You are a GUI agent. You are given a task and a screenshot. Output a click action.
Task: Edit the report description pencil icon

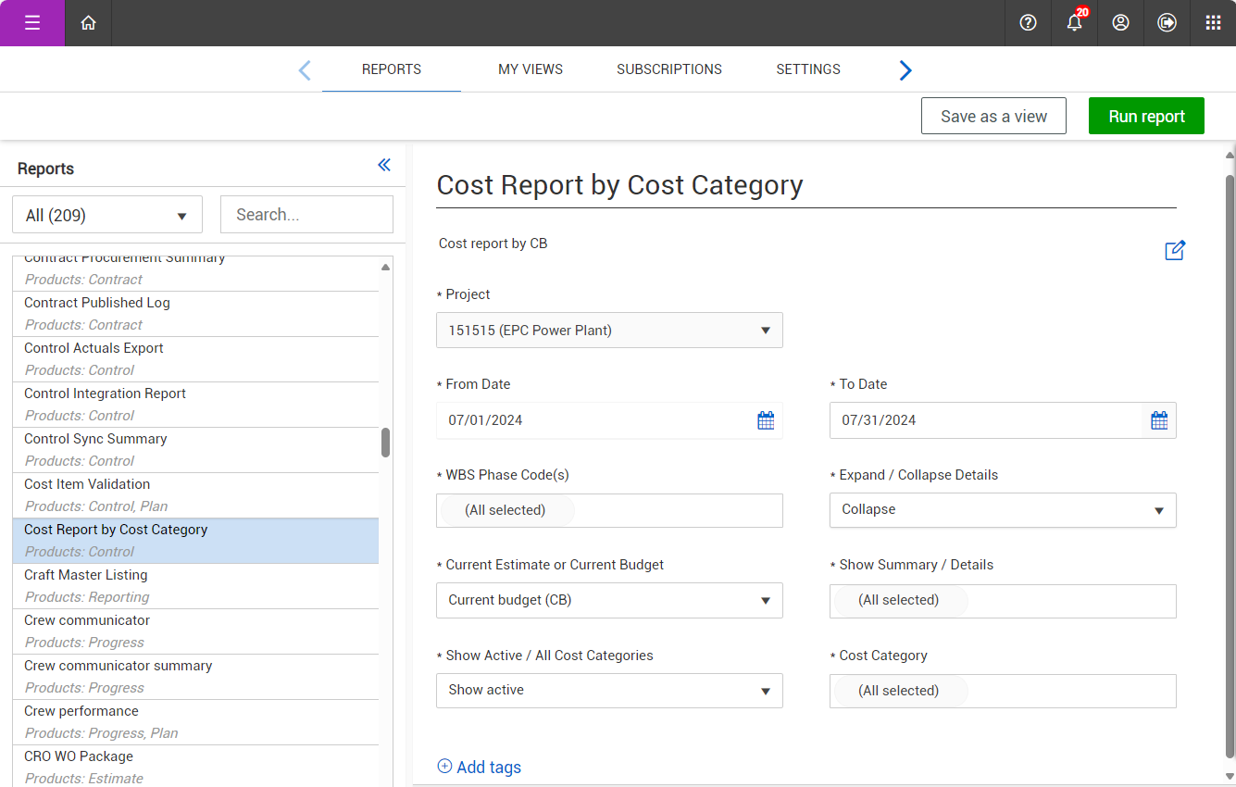[x=1175, y=250]
